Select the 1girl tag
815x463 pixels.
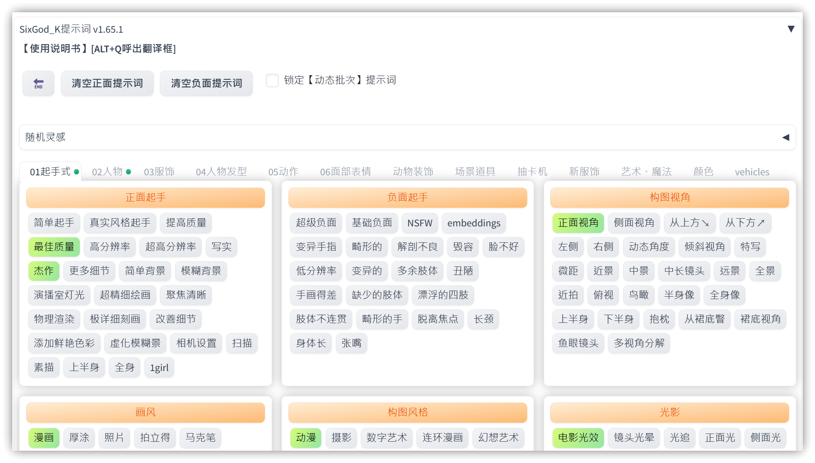click(x=159, y=368)
